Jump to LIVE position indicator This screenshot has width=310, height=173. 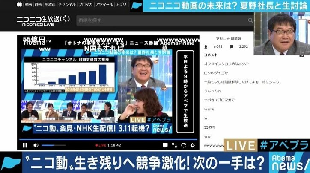point(101,145)
